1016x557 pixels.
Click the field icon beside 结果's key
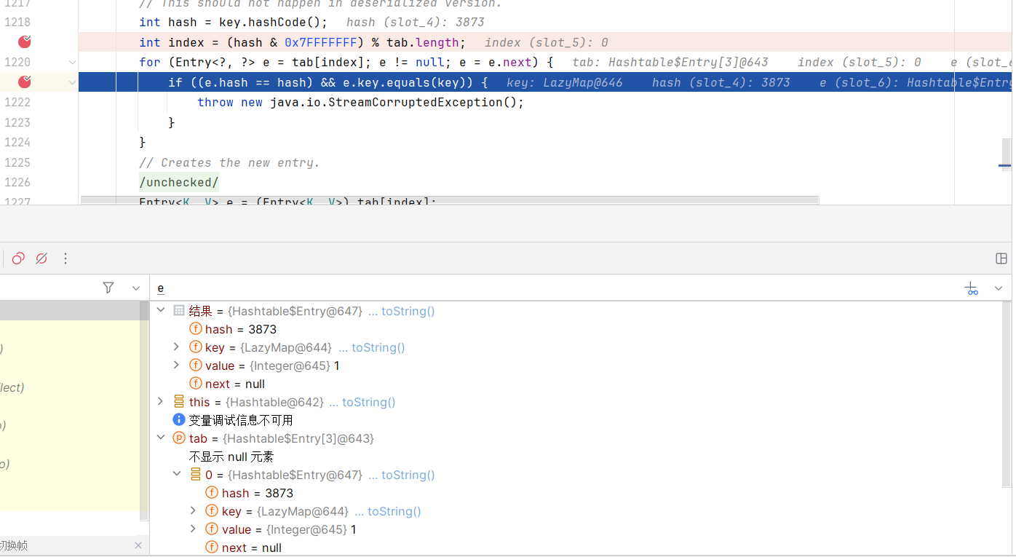click(196, 347)
